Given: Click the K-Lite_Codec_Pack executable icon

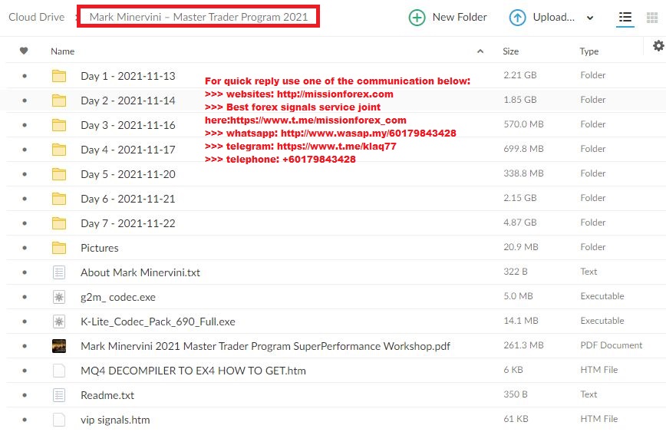Looking at the screenshot, I should point(59,322).
